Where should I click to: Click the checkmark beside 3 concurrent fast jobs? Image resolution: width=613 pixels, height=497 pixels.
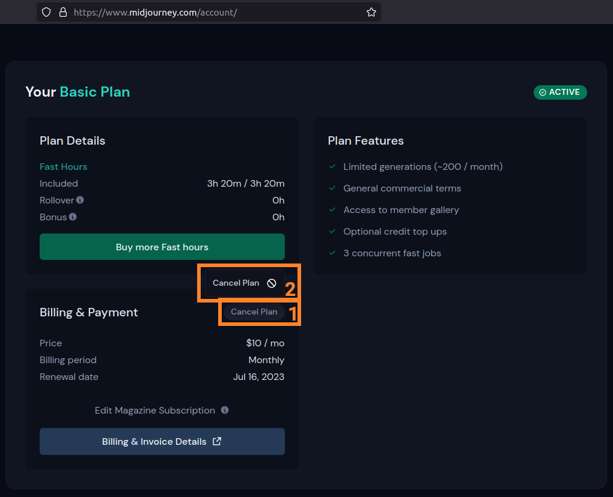(332, 253)
